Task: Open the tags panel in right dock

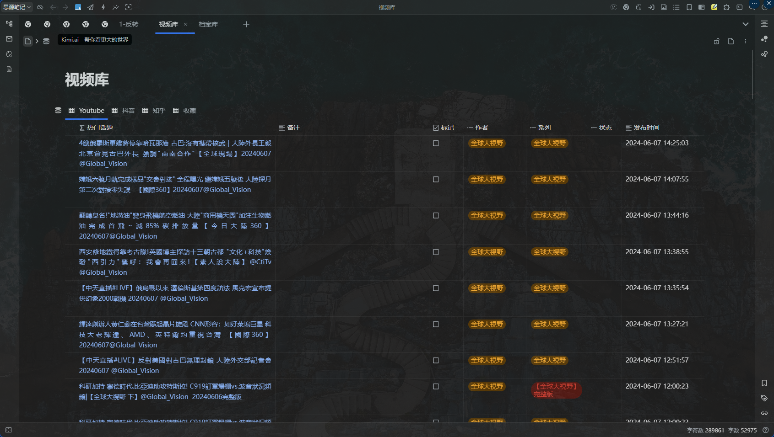Action: point(764,398)
